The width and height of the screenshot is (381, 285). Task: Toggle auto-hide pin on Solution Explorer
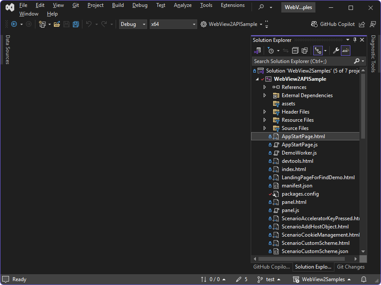[355, 40]
